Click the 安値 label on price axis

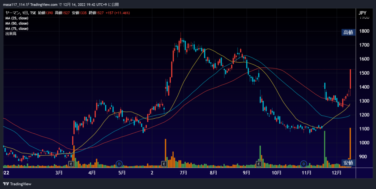click(x=348, y=163)
